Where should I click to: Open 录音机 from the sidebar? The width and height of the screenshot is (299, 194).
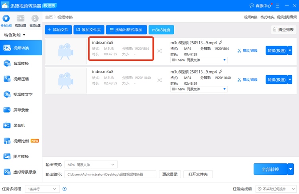pyautogui.click(x=21, y=125)
